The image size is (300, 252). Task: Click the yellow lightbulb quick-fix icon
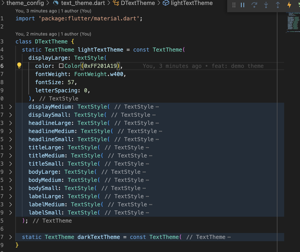click(19, 66)
